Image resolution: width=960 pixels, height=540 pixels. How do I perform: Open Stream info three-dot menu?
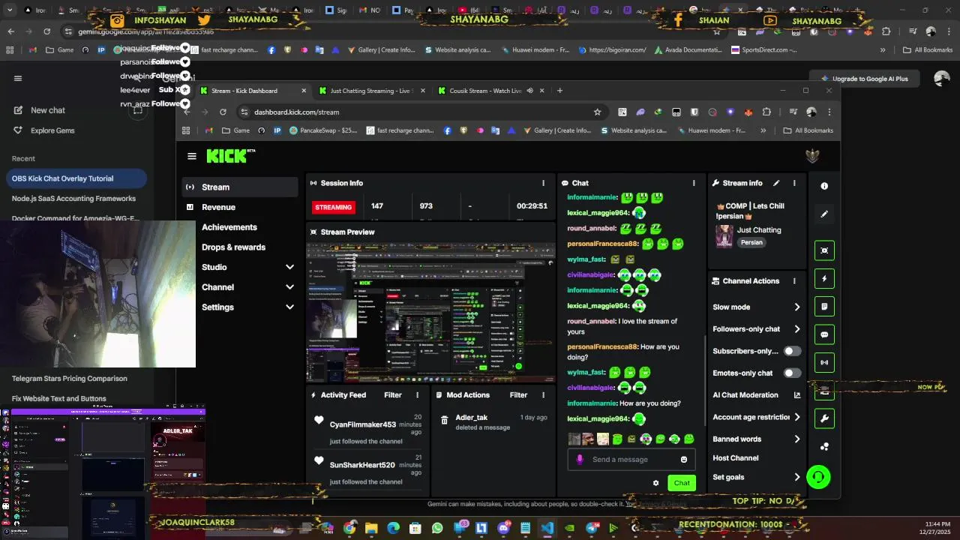794,183
